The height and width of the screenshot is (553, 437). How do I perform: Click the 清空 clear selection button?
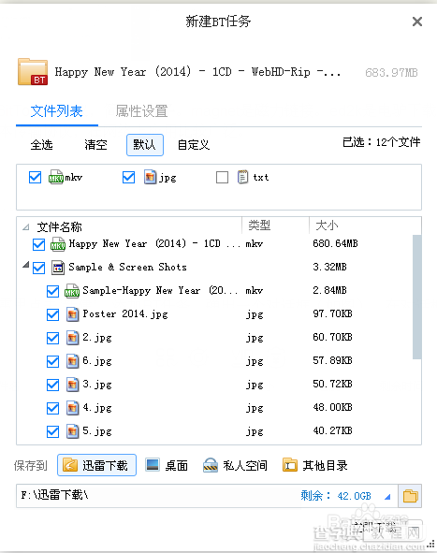click(95, 145)
